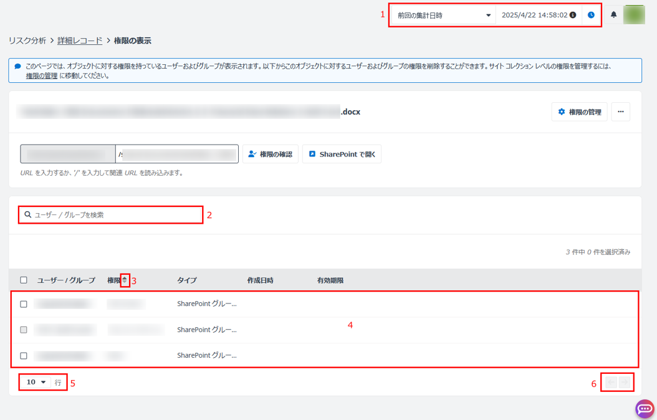Screen dimensions: 657x420
Task: Click the 権限の管理 gear button
Action: pyautogui.click(x=579, y=112)
